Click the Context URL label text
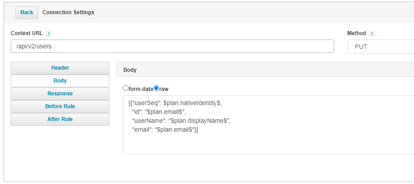 point(27,33)
